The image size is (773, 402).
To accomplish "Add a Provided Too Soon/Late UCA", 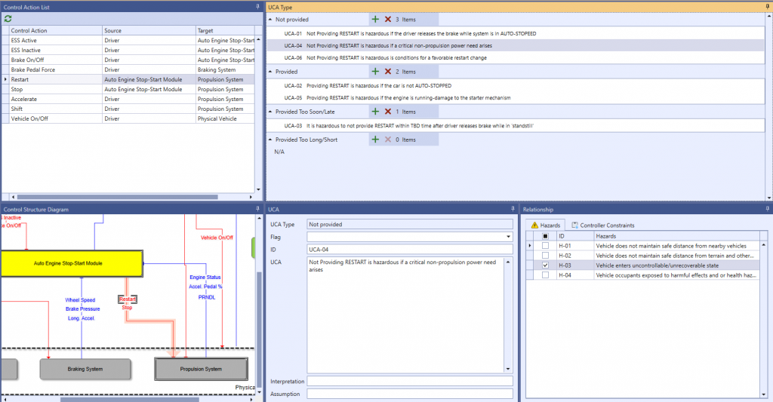I will [x=375, y=112].
